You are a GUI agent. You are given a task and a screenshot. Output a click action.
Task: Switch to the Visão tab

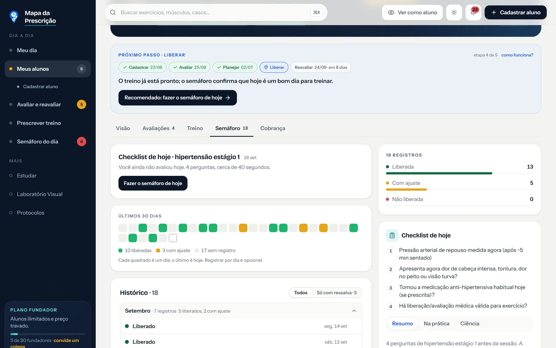click(123, 128)
